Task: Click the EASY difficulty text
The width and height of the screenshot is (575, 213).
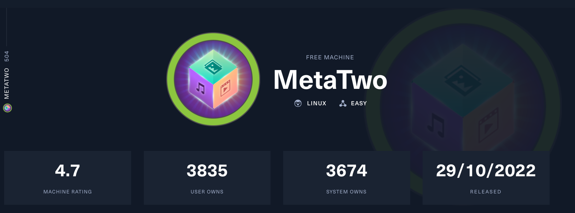Action: point(359,103)
